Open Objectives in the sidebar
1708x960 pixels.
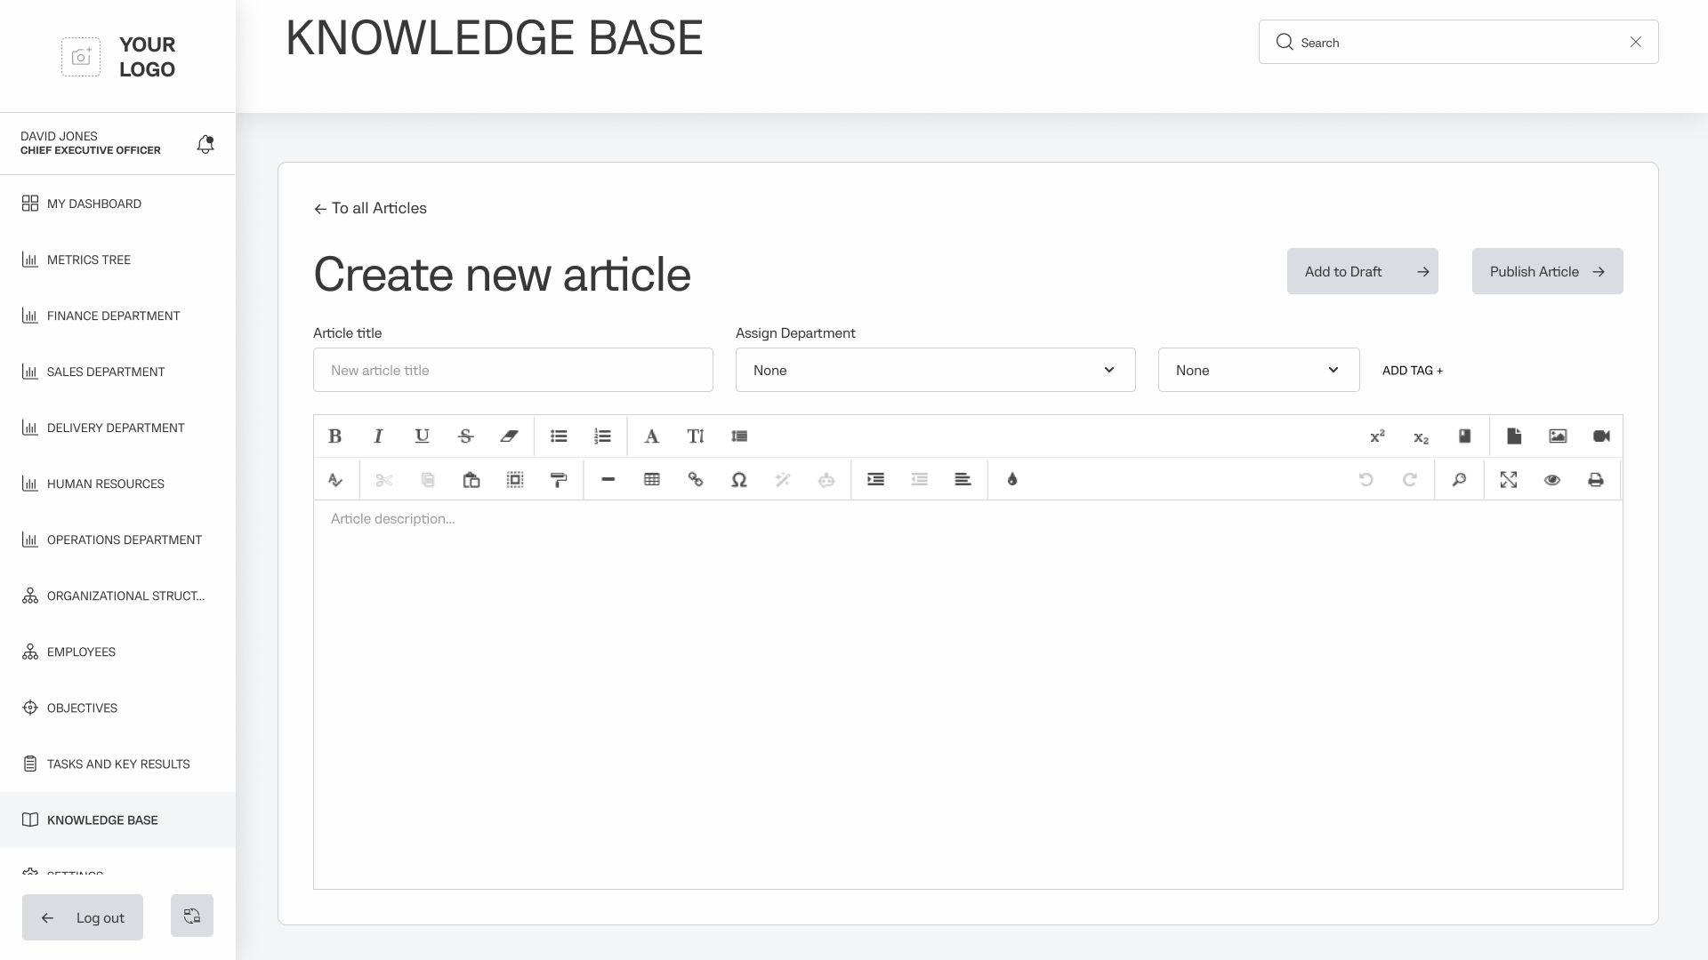tap(82, 708)
